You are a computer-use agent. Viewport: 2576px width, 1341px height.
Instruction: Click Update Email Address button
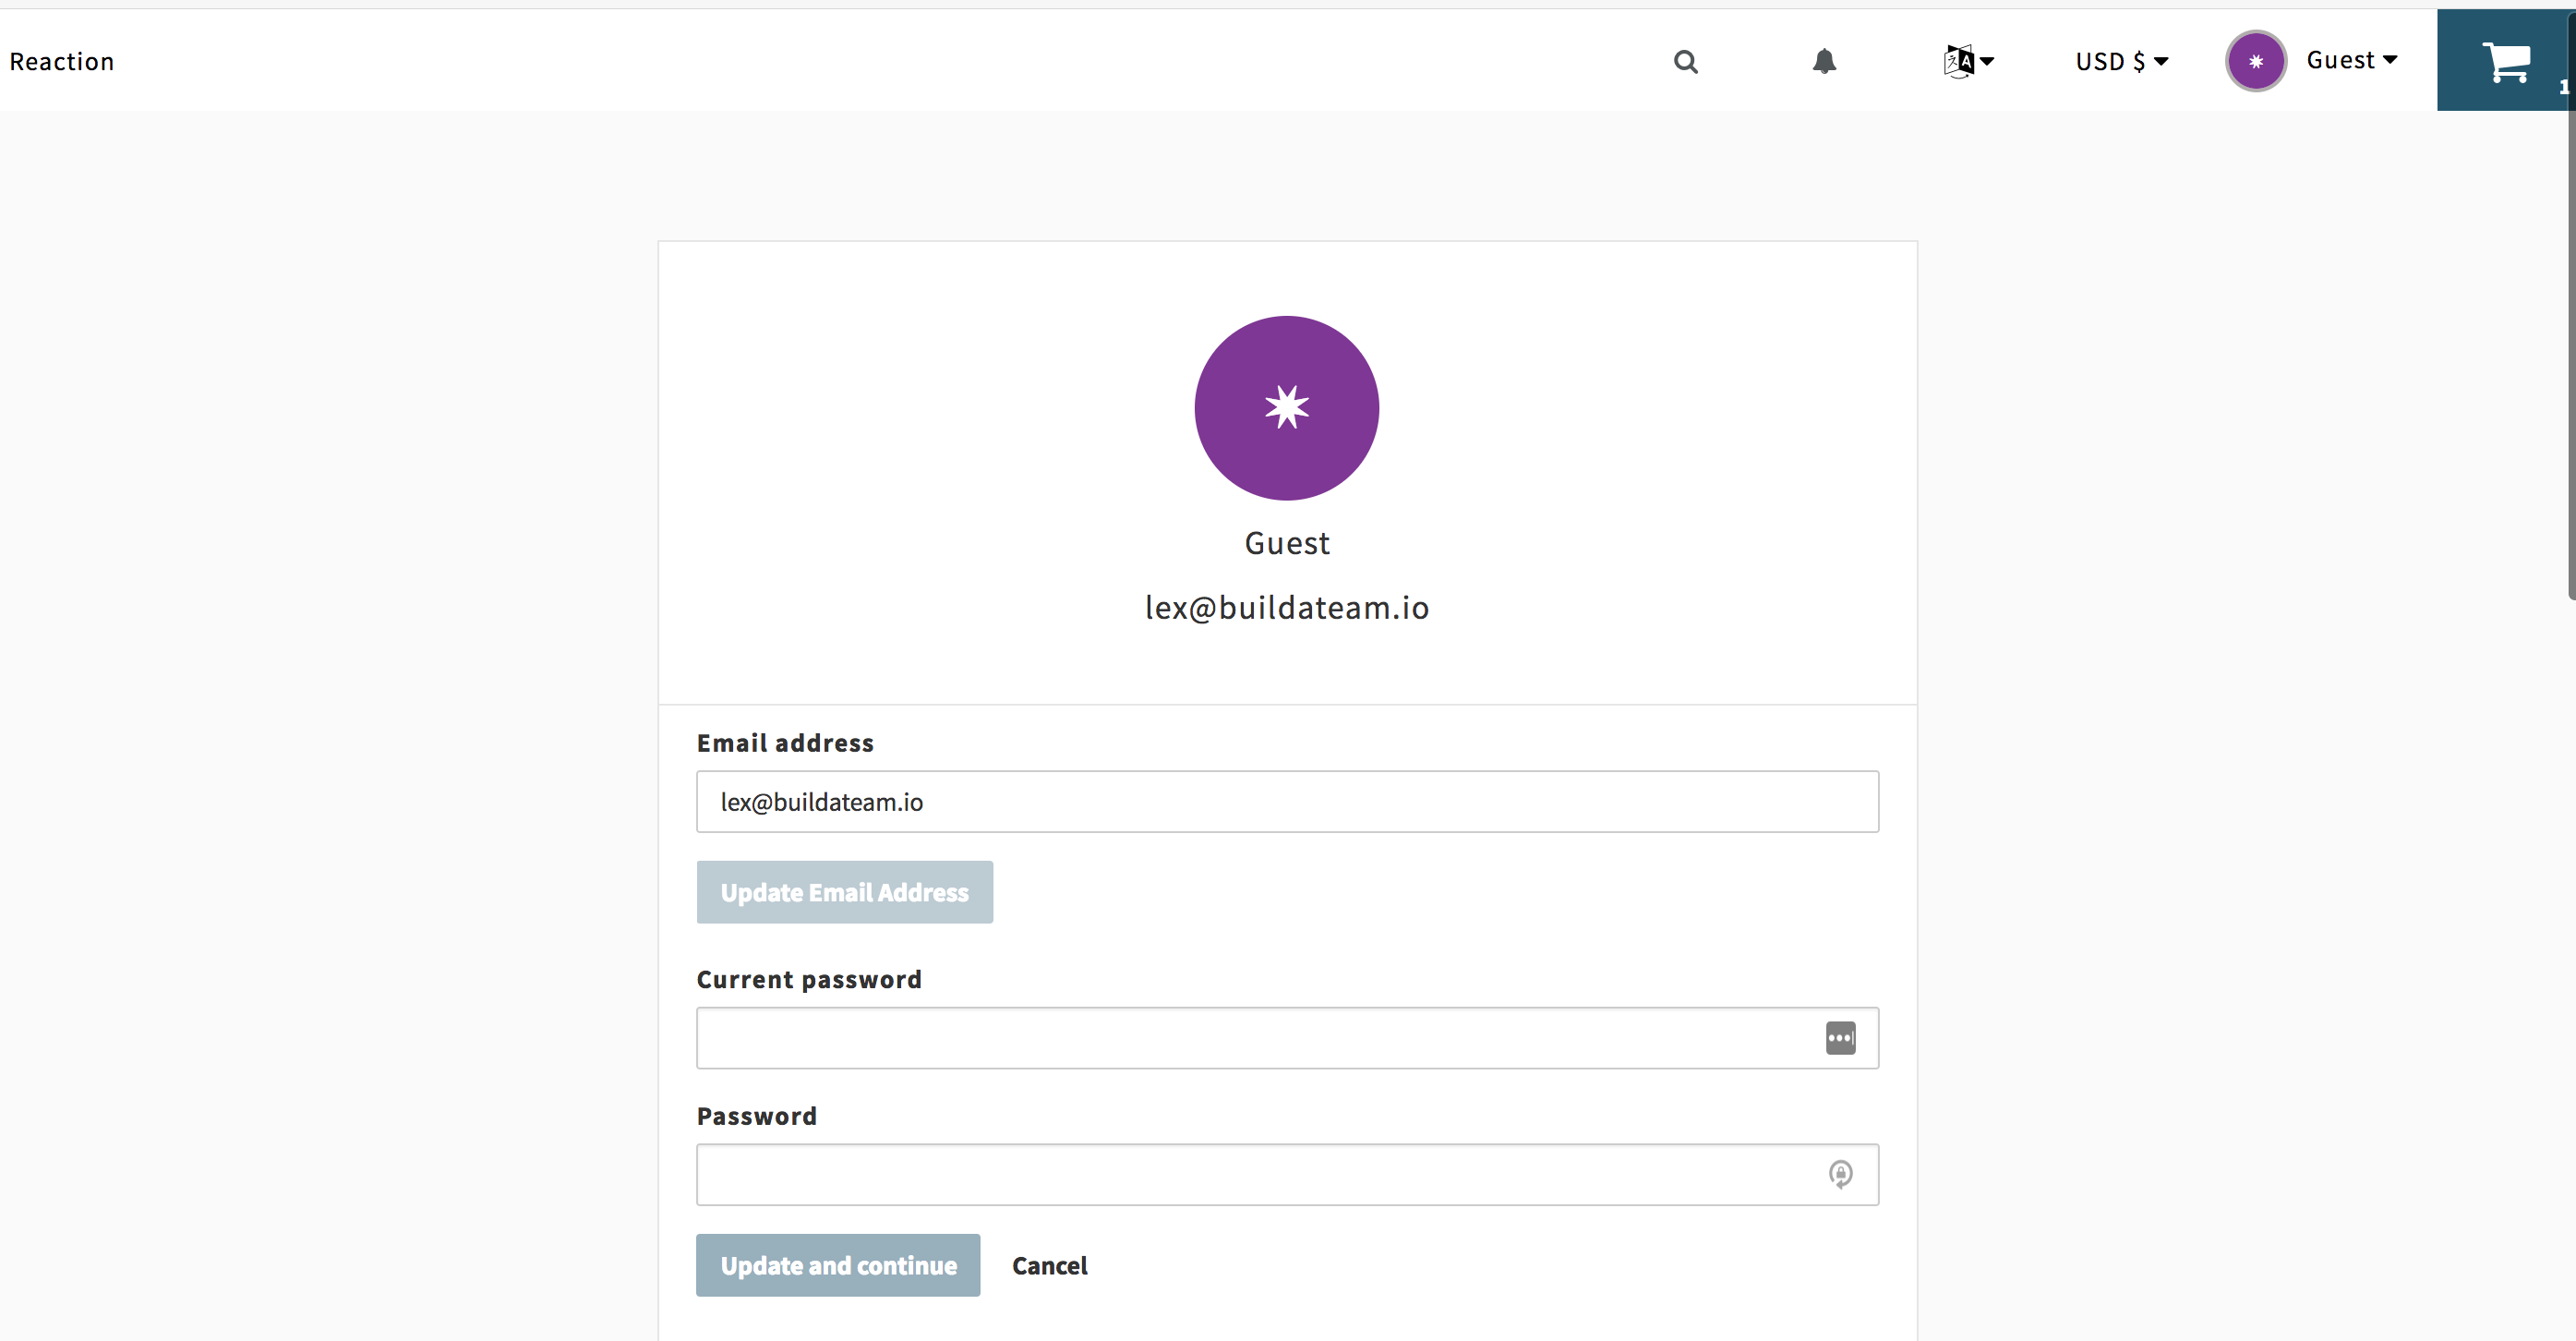click(x=844, y=892)
